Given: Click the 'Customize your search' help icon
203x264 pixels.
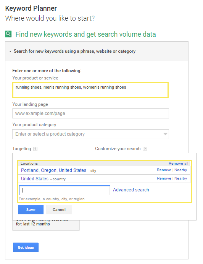Looking at the screenshot, I should tap(145, 149).
